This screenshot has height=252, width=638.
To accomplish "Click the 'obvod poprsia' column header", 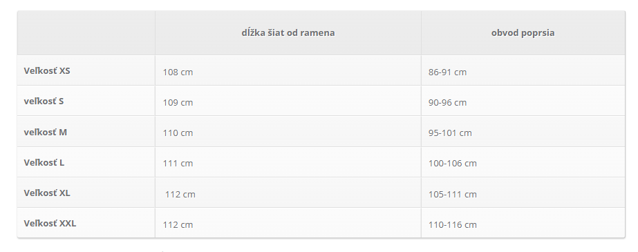I will [523, 33].
